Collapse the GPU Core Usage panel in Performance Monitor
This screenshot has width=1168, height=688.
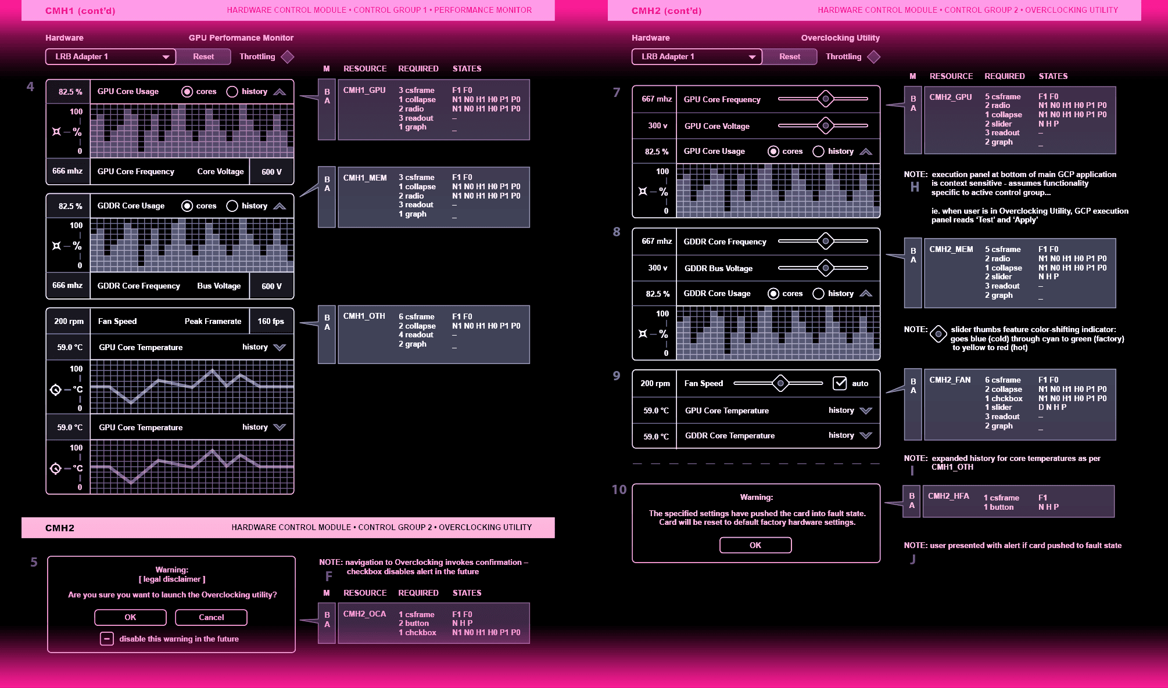coord(280,92)
